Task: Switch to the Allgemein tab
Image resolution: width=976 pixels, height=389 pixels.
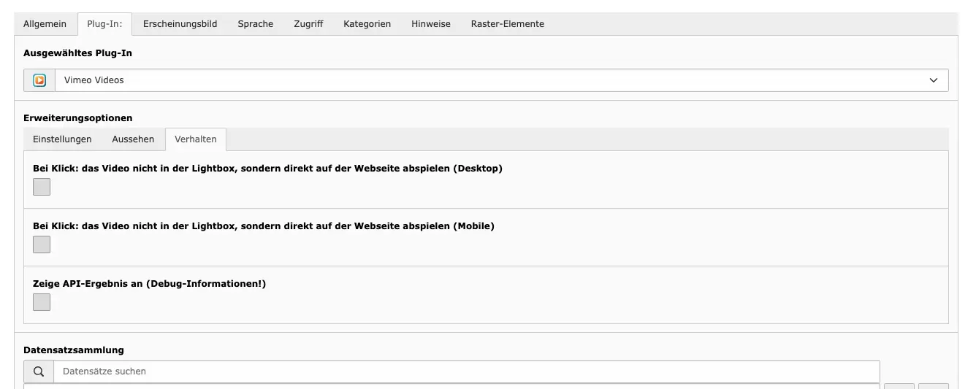Action: (x=45, y=24)
